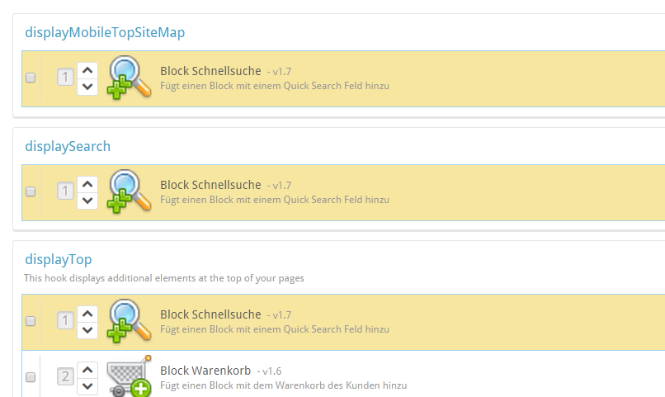Move Block Warenkorb up one position
Screen dimensions: 665x397
87,370
